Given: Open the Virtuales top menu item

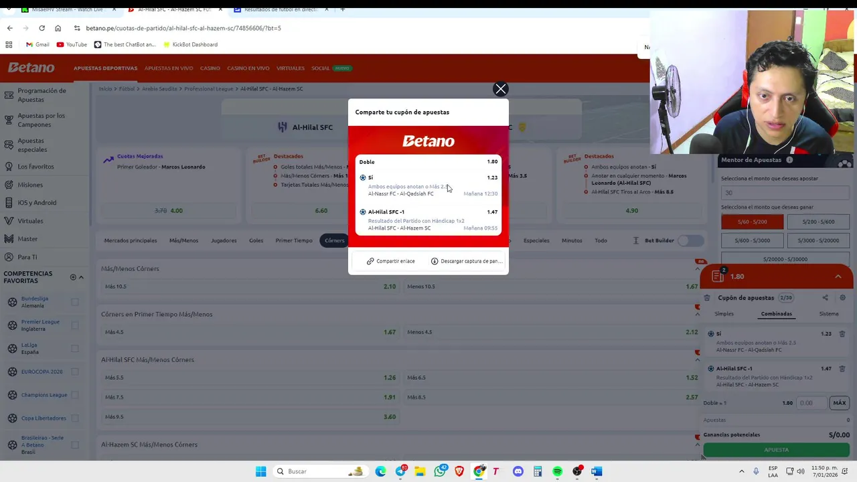Looking at the screenshot, I should [x=290, y=68].
